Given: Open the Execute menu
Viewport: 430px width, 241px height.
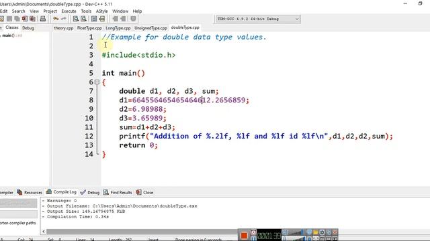Looking at the screenshot, I should point(69,11).
